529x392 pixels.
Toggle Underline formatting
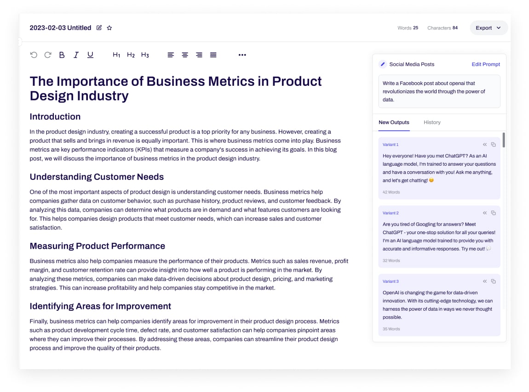[x=90, y=55]
